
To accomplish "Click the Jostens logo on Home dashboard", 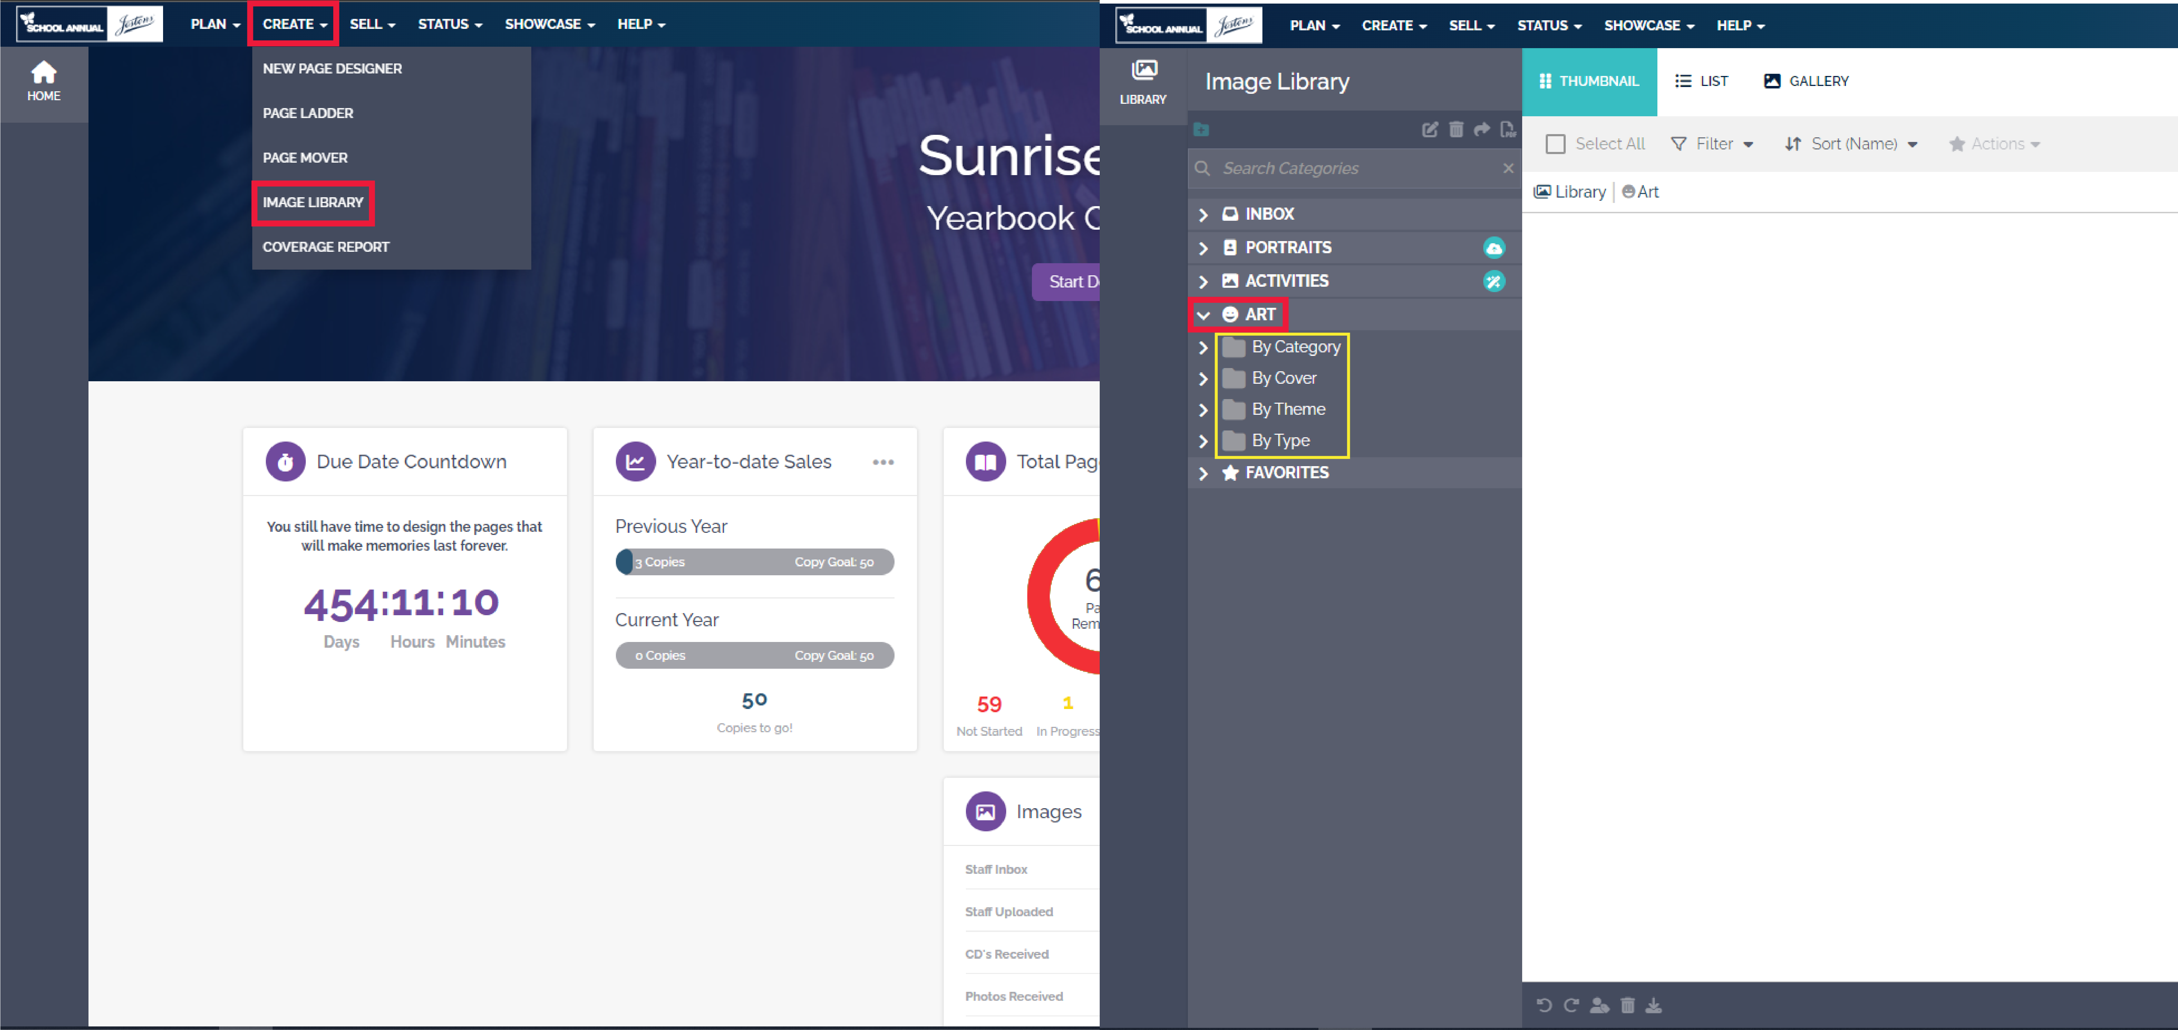I will [x=135, y=24].
